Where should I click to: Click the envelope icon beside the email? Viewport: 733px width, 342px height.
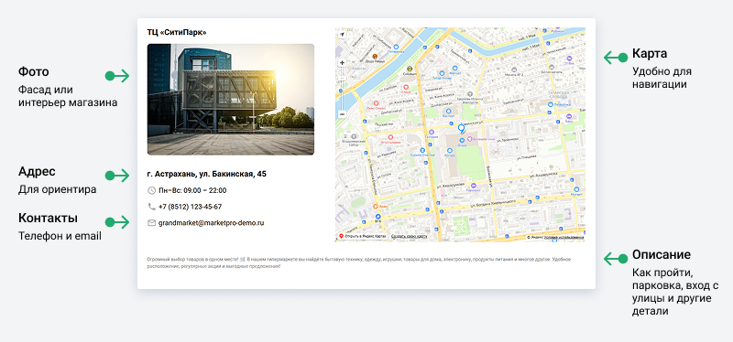151,222
